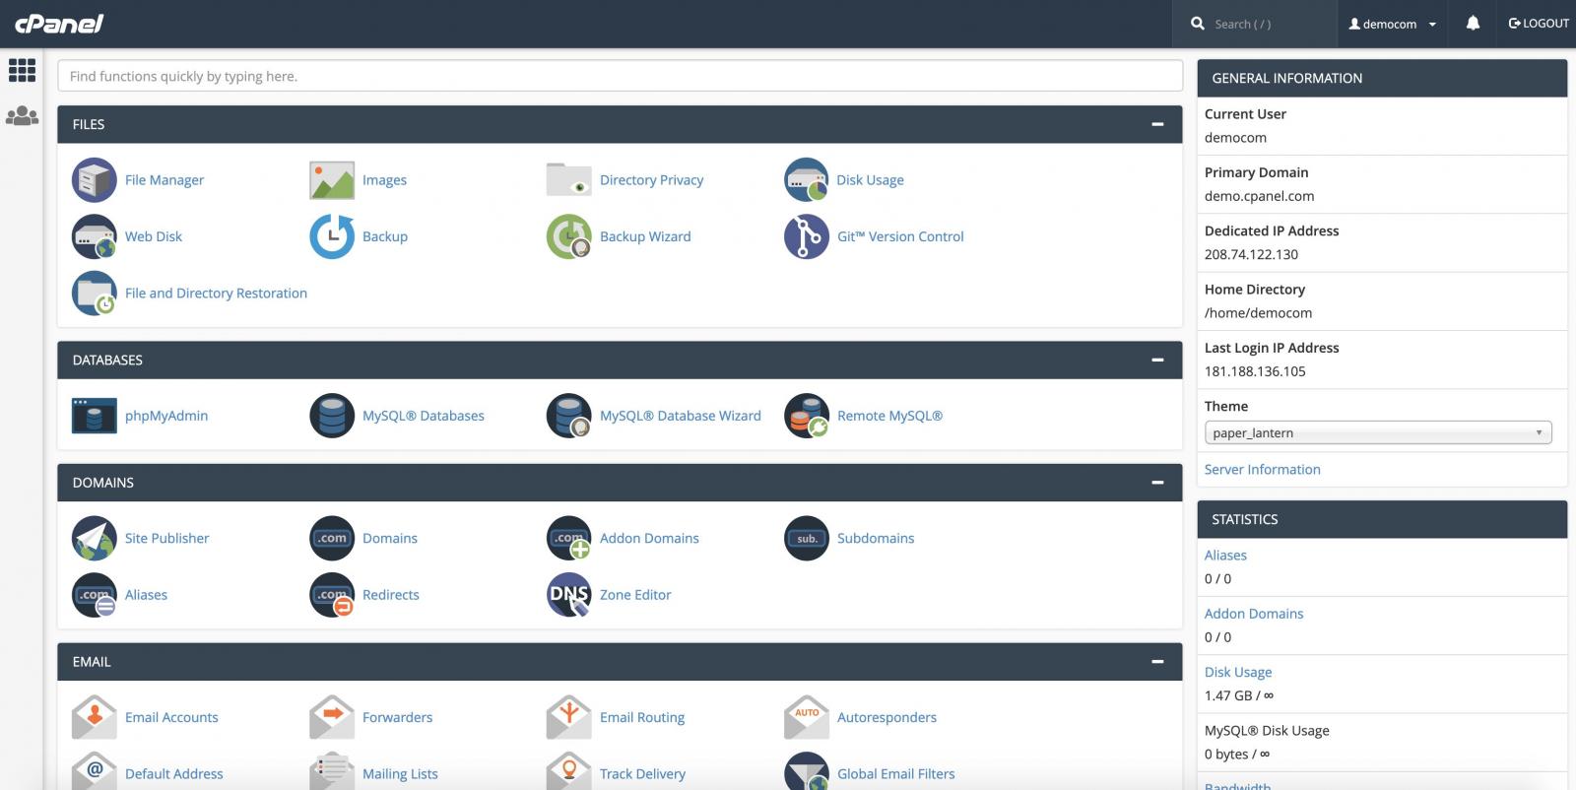The image size is (1576, 790).
Task: Click the cPanel logo
Action: [59, 24]
